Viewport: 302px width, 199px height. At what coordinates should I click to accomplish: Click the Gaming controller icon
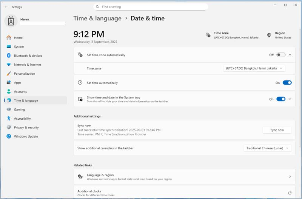point(9,109)
